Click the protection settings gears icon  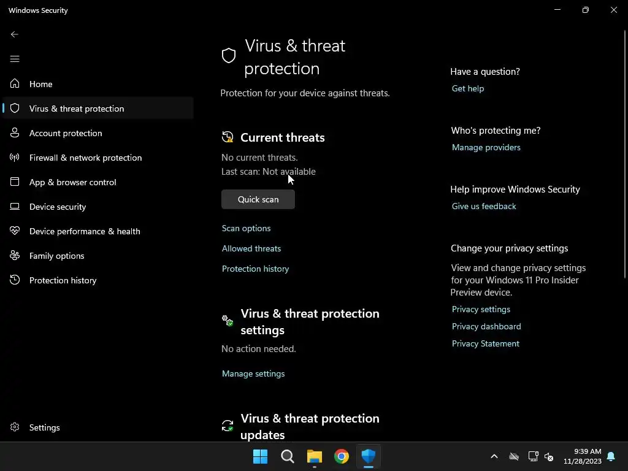(228, 320)
